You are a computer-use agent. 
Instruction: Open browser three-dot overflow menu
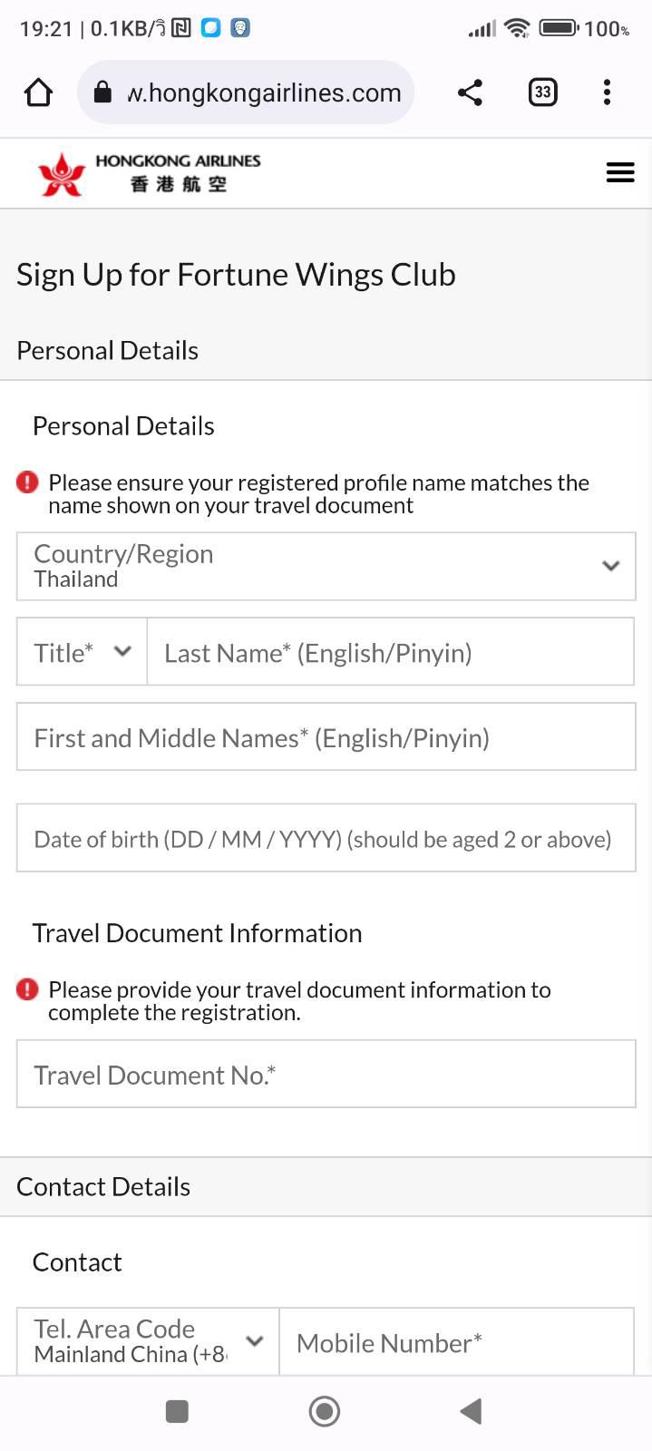pyautogui.click(x=607, y=93)
